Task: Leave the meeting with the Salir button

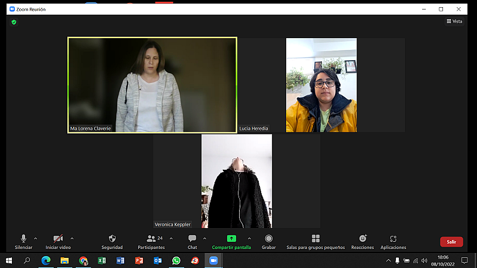Action: coord(451,242)
